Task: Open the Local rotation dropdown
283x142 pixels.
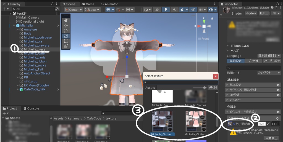Action: click(x=92, y=10)
